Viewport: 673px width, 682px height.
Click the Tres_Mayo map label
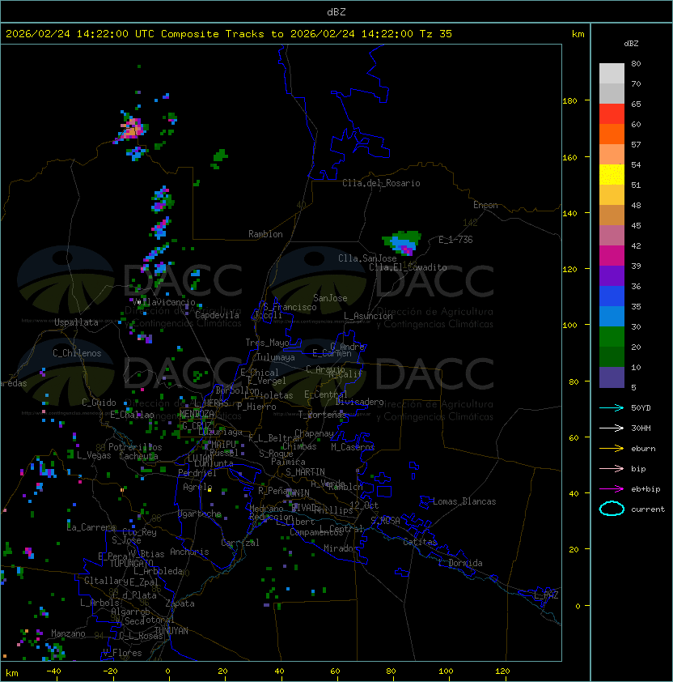coord(267,343)
